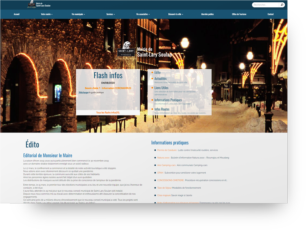The width and height of the screenshot is (306, 230).
Task: Click the bullet beside Permis de Conduire
Action: [155, 150]
